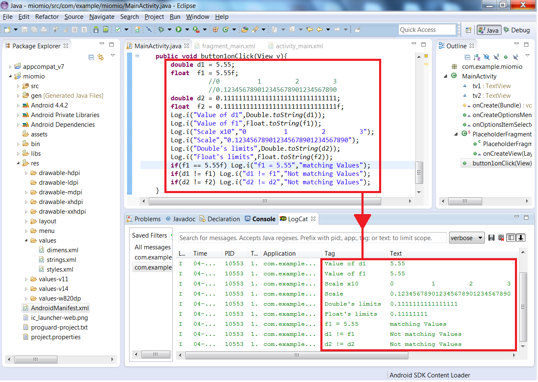Clear the LogCat log

click(501, 238)
